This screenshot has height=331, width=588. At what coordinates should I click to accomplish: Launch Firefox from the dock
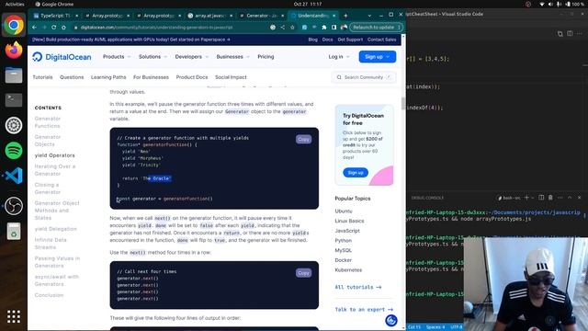(x=14, y=51)
